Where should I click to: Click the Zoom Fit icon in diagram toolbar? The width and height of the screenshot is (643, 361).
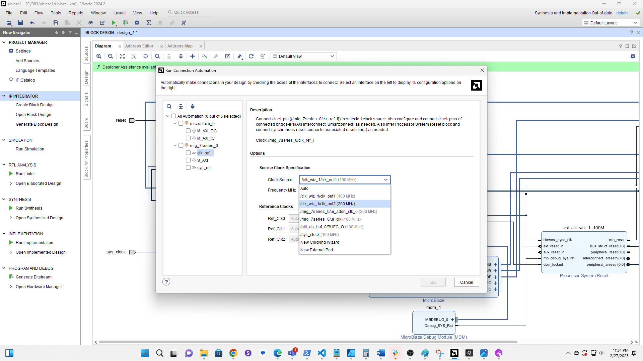(122, 56)
